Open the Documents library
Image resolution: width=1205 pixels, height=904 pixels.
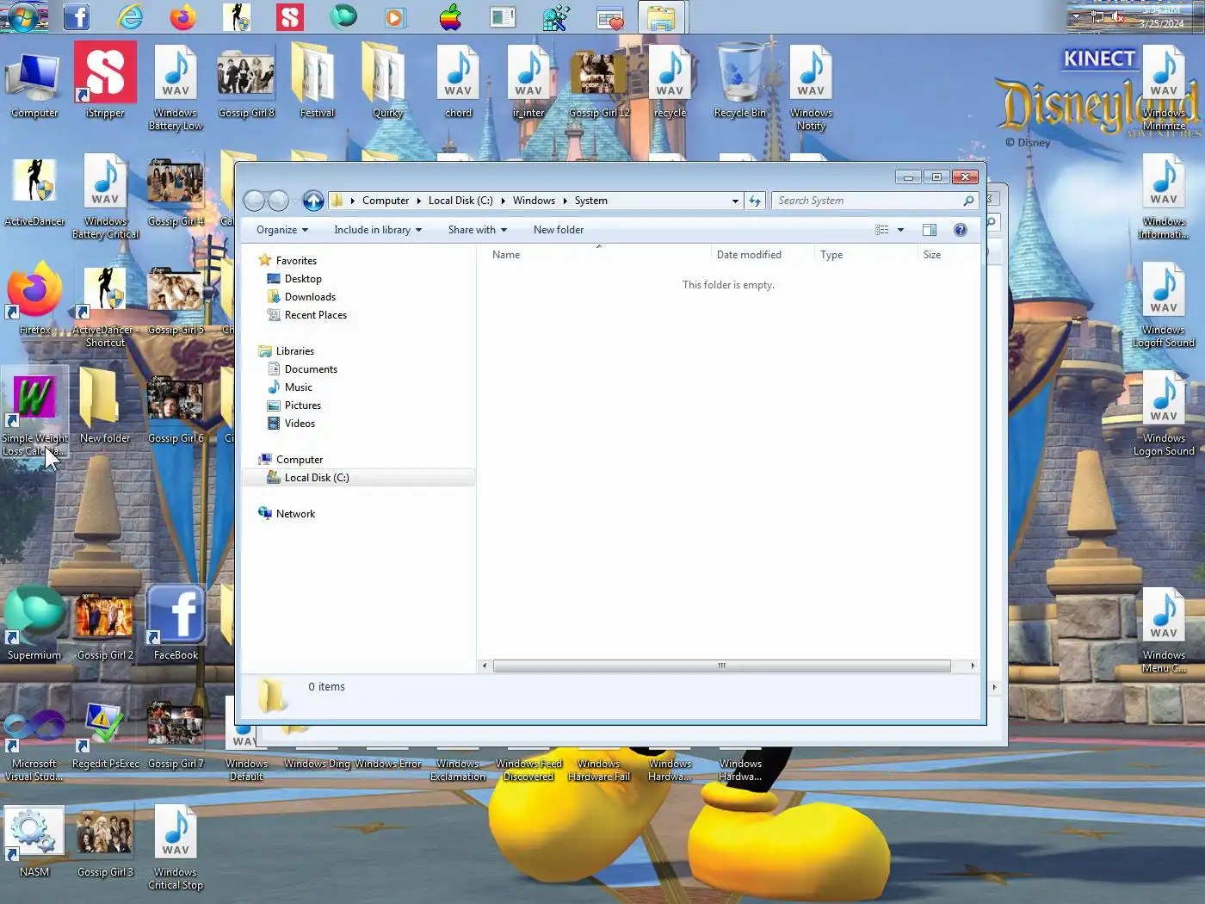click(311, 369)
